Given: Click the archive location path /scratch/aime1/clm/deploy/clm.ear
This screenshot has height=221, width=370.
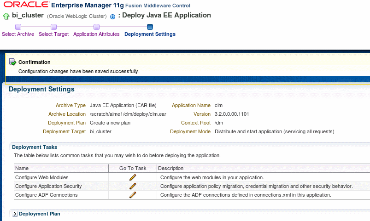Looking at the screenshot, I should point(128,114).
